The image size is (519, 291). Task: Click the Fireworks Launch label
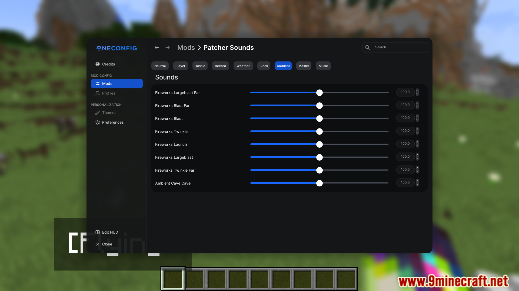(171, 144)
